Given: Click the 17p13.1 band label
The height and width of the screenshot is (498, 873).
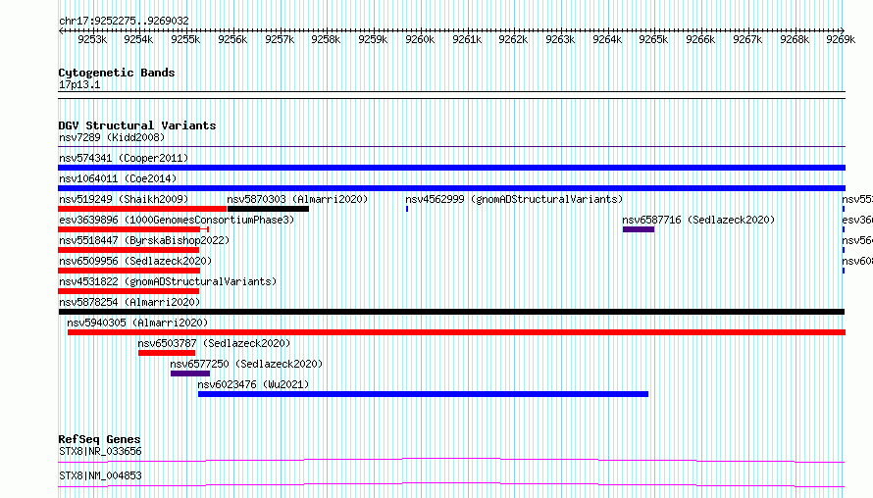Looking at the screenshot, I should point(79,84).
